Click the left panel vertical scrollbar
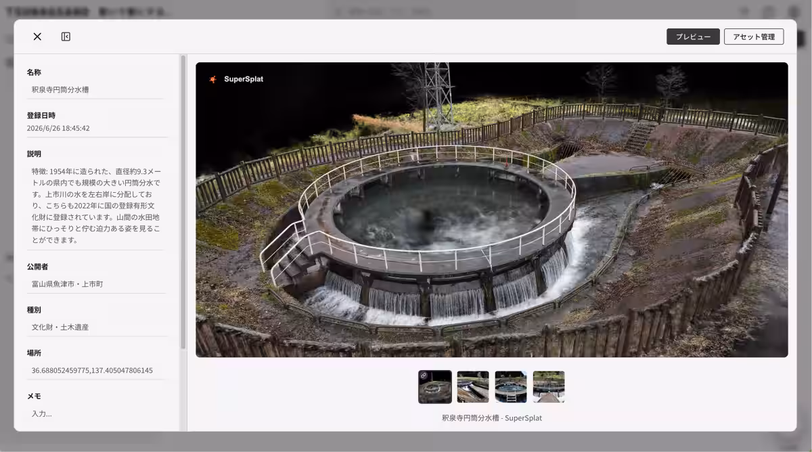 [x=183, y=203]
